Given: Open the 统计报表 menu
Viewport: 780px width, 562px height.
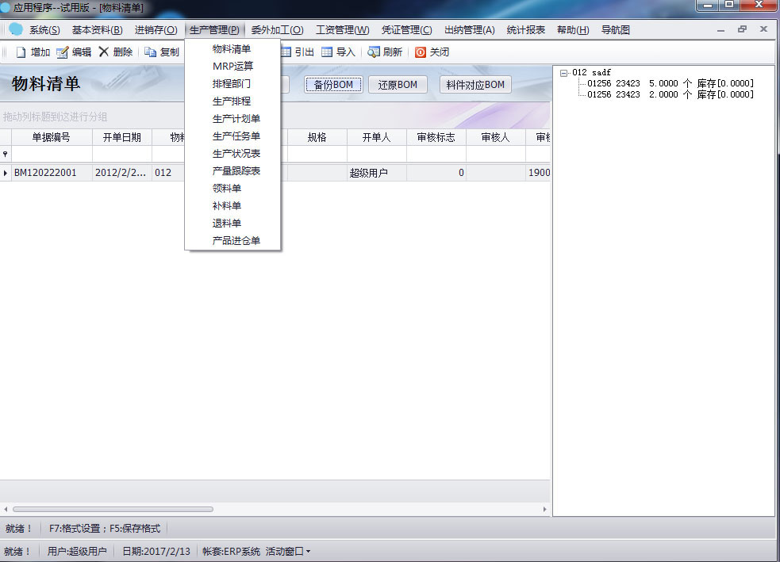Looking at the screenshot, I should [526, 30].
